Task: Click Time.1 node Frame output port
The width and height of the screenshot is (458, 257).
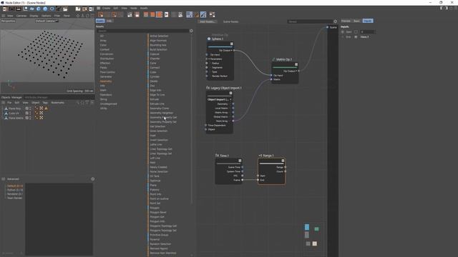Action: [242, 180]
